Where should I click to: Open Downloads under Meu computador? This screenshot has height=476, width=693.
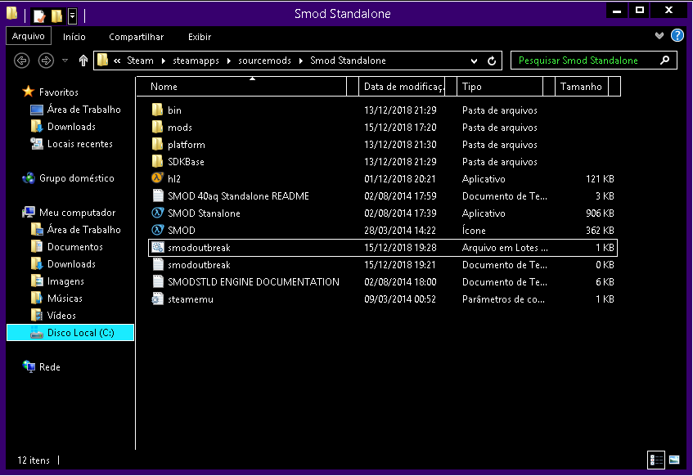tap(71, 264)
